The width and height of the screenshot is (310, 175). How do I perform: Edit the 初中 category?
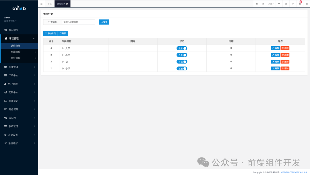click(275, 61)
